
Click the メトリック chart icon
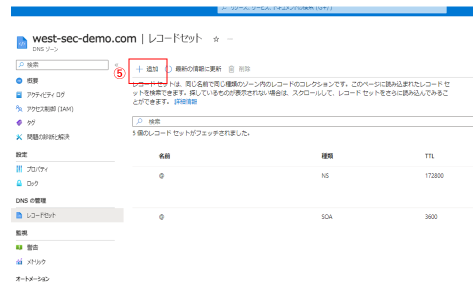19,261
